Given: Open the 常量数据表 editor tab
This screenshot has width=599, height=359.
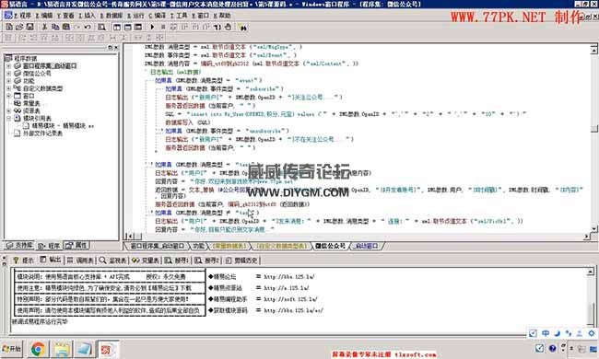Looking at the screenshot, I should (229, 246).
